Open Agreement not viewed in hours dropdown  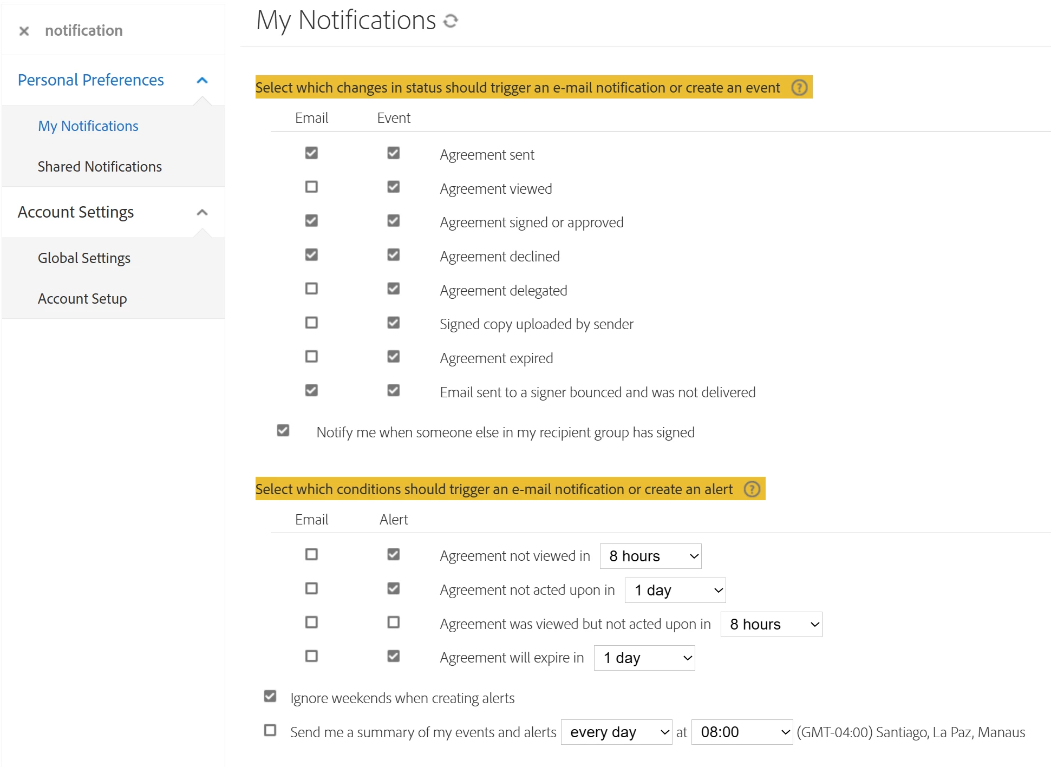pos(650,556)
